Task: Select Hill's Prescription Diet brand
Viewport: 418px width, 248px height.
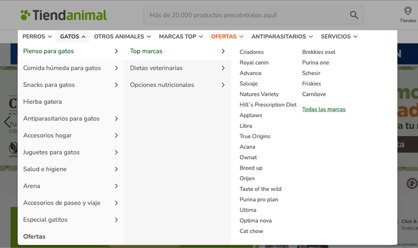Action: click(x=268, y=105)
